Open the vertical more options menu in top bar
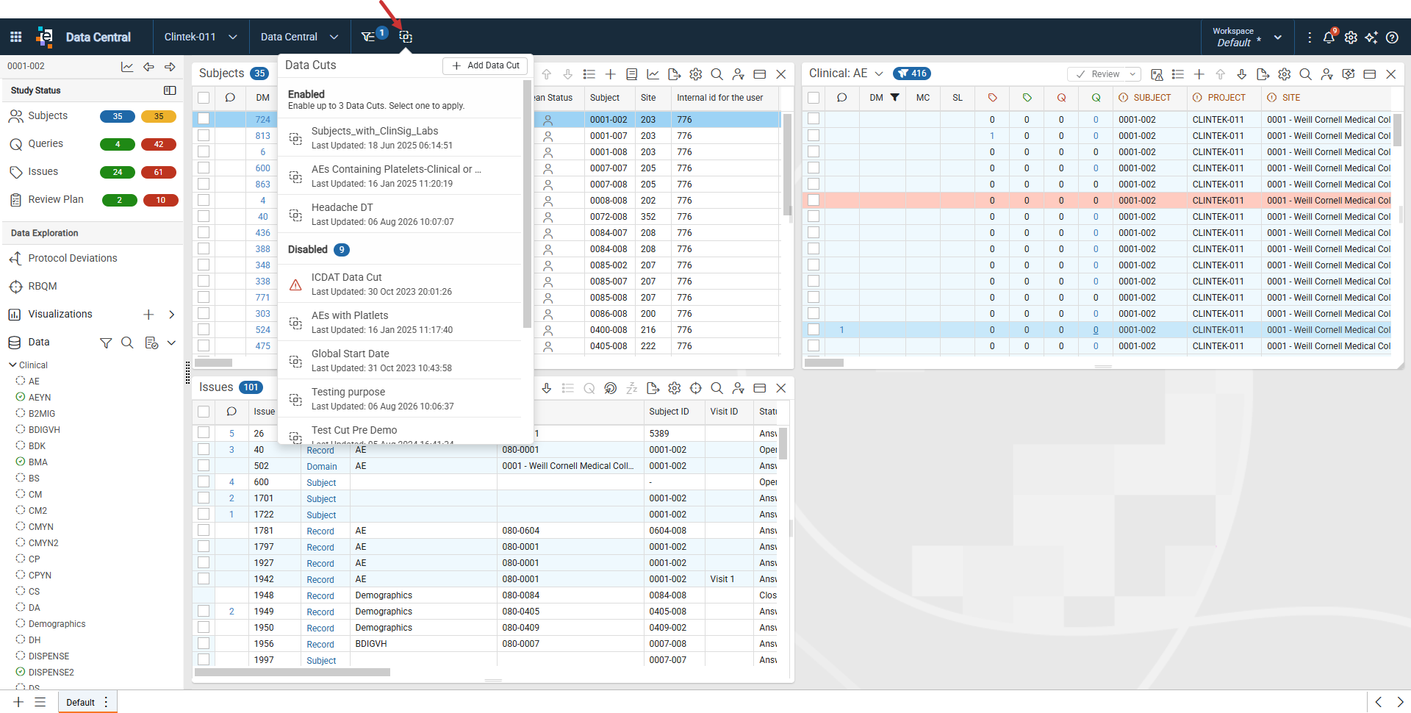This screenshot has height=713, width=1411. point(1310,37)
